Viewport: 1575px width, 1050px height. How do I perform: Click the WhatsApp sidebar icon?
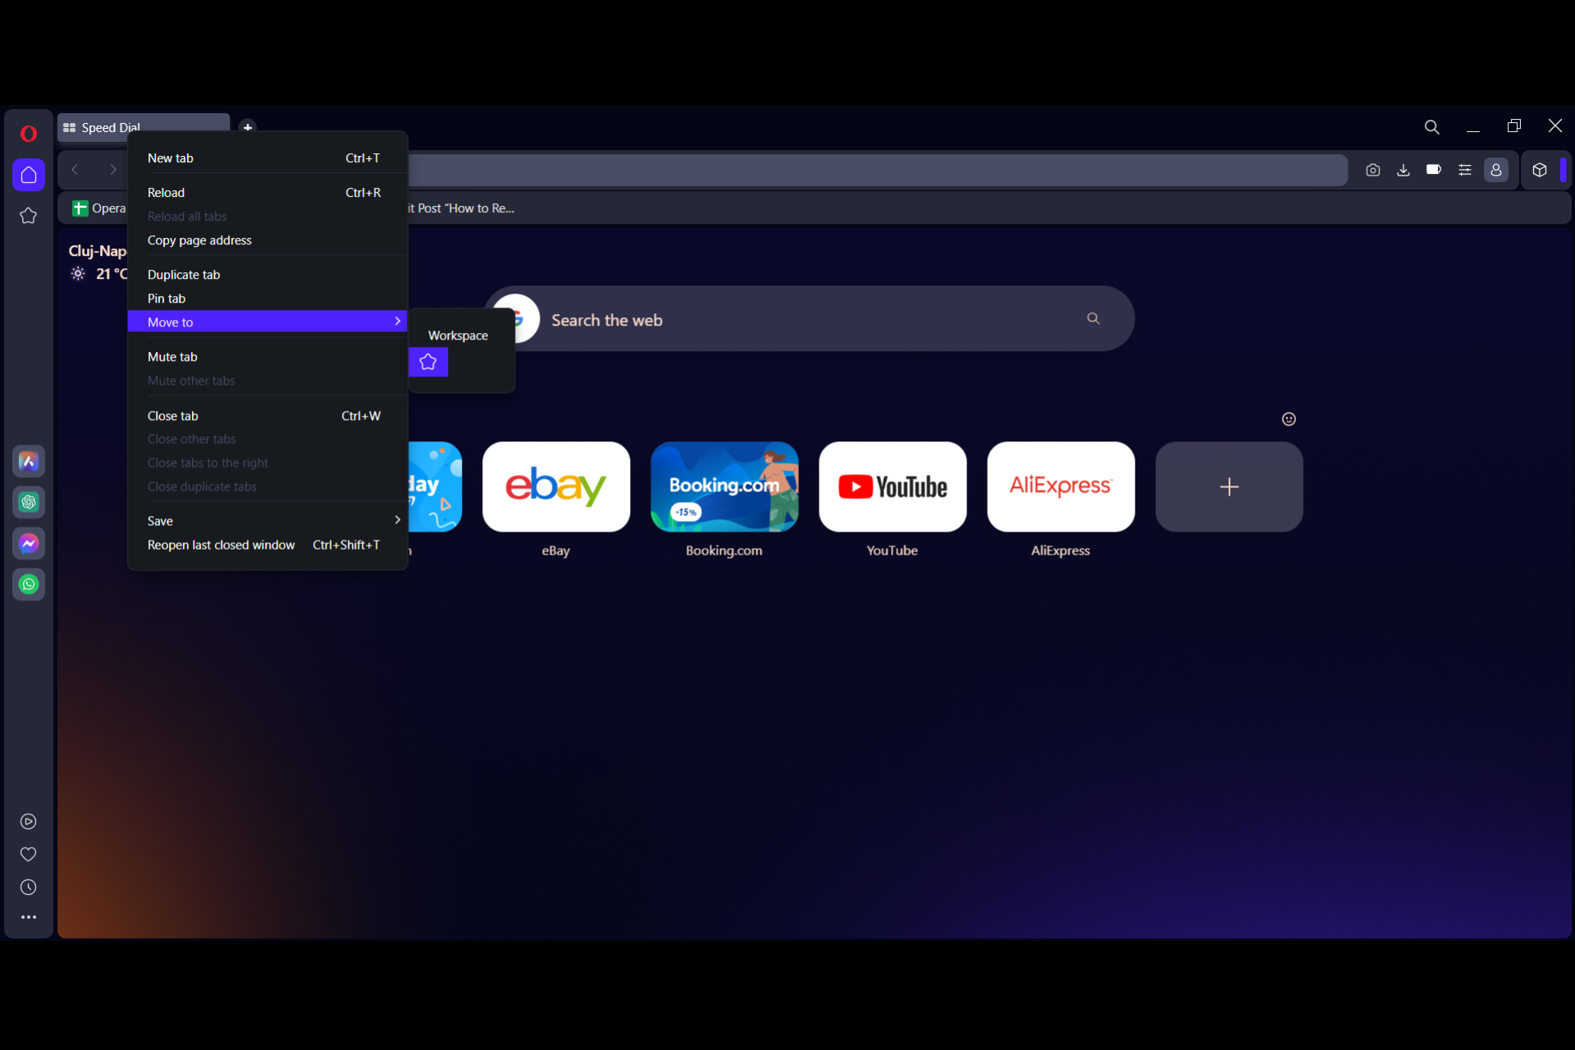(x=30, y=583)
